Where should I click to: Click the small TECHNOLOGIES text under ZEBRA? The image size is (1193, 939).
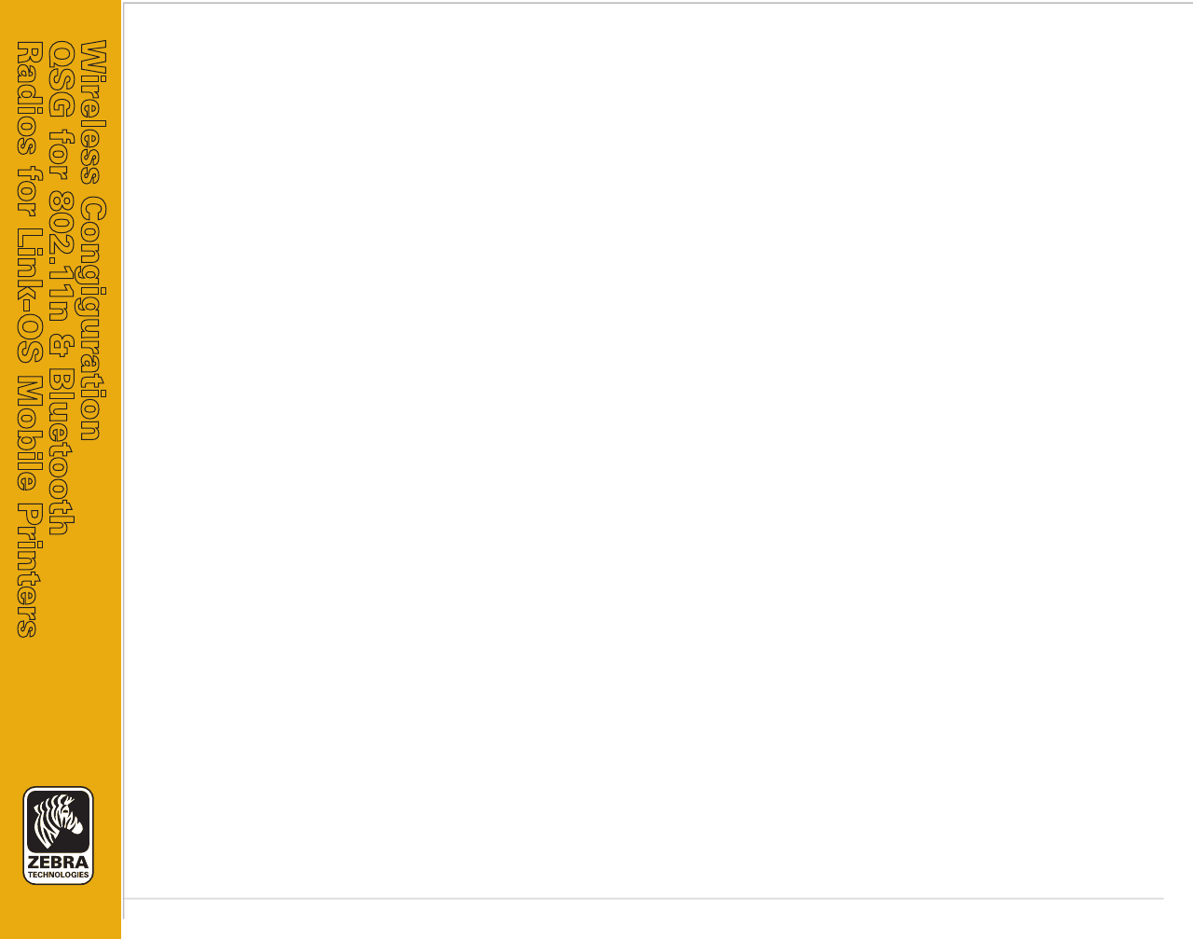click(58, 876)
